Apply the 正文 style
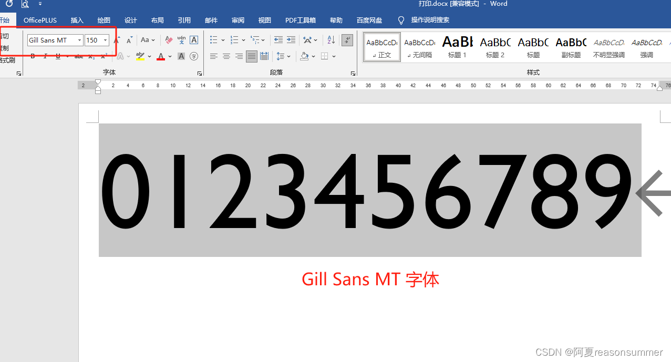Image resolution: width=671 pixels, height=362 pixels. (x=382, y=47)
